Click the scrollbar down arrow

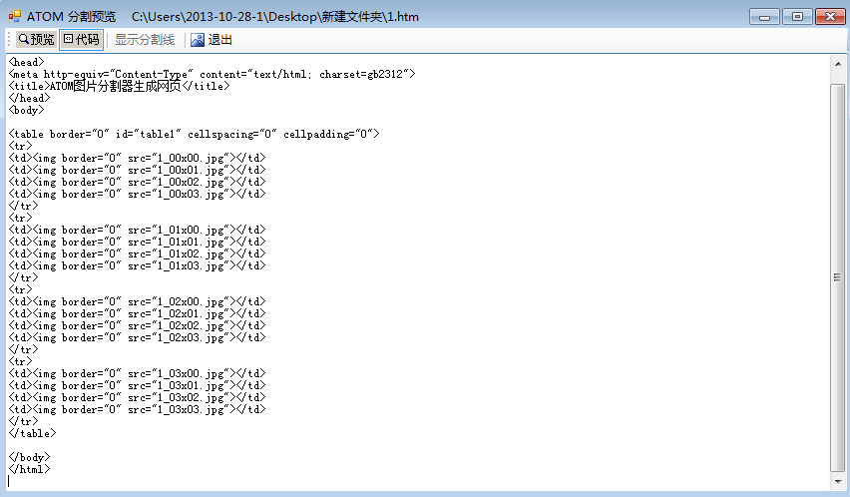836,481
